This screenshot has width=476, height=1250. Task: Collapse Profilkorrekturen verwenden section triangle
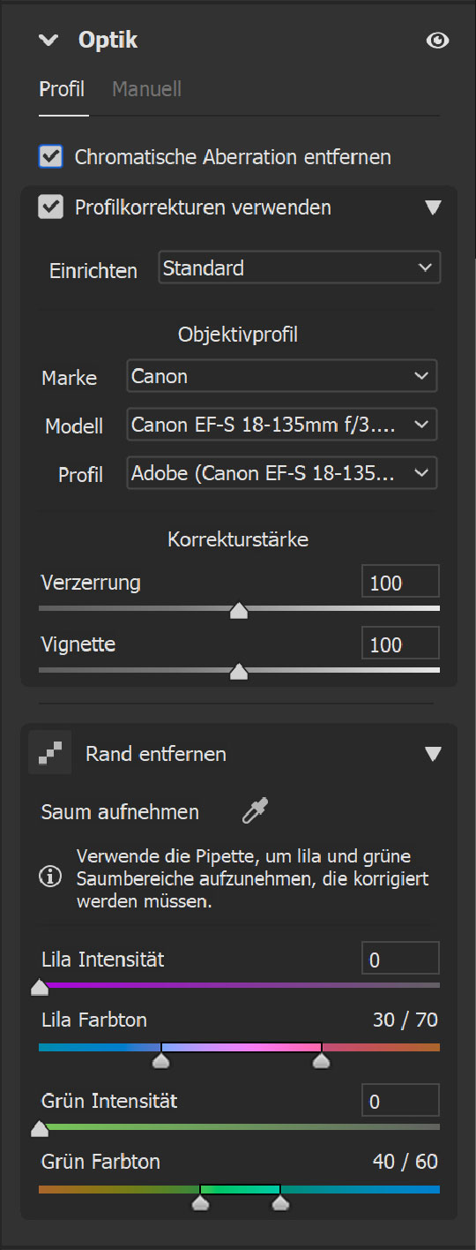coord(432,207)
